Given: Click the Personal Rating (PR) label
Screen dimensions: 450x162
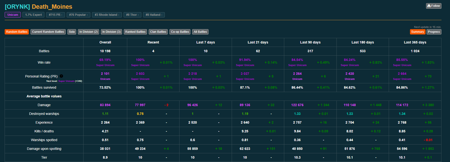Looking at the screenshot, I should [x=42, y=76].
